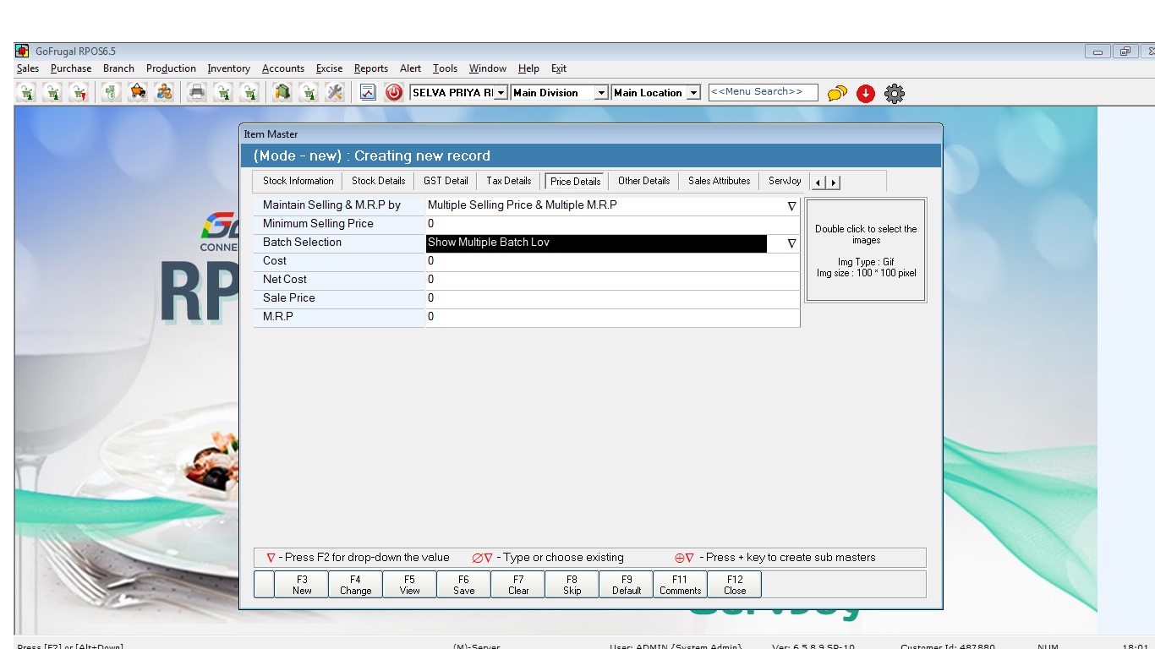Click the printer icon in toolbar
The image size is (1155, 649).
[x=197, y=92]
